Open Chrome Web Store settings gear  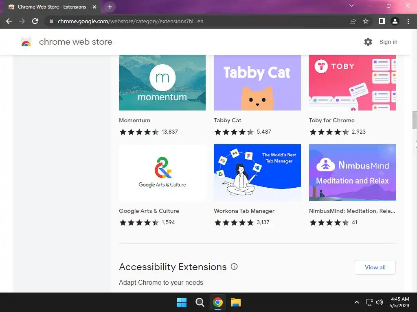point(368,42)
